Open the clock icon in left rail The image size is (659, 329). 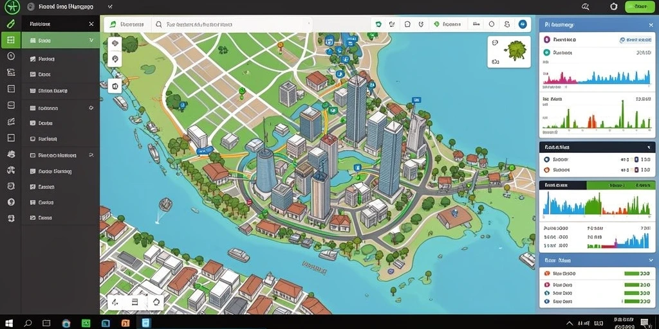[12, 57]
